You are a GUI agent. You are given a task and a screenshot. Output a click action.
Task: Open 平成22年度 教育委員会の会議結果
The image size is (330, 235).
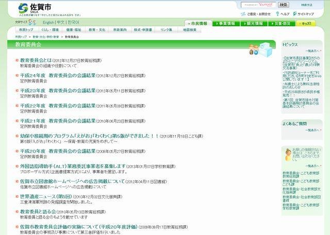(x=58, y=106)
